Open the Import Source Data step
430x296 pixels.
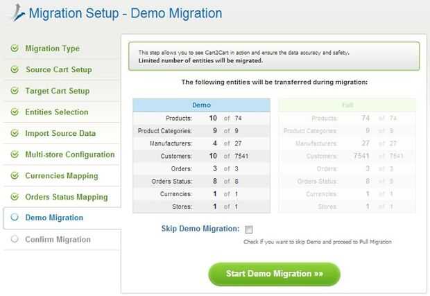[x=60, y=134]
